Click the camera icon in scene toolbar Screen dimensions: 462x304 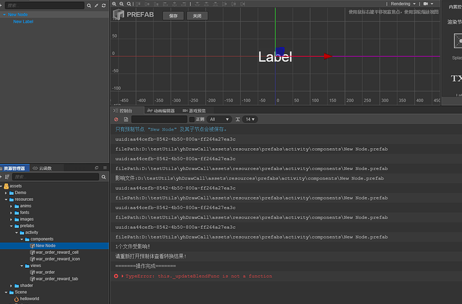426,4
